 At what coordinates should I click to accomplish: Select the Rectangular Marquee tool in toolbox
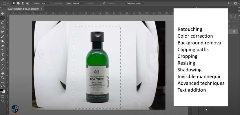(x=3, y=18)
